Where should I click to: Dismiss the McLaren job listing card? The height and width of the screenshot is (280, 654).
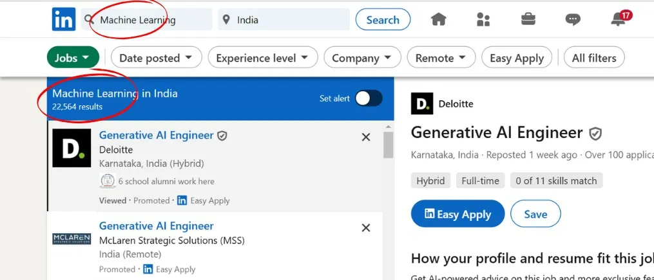366,228
